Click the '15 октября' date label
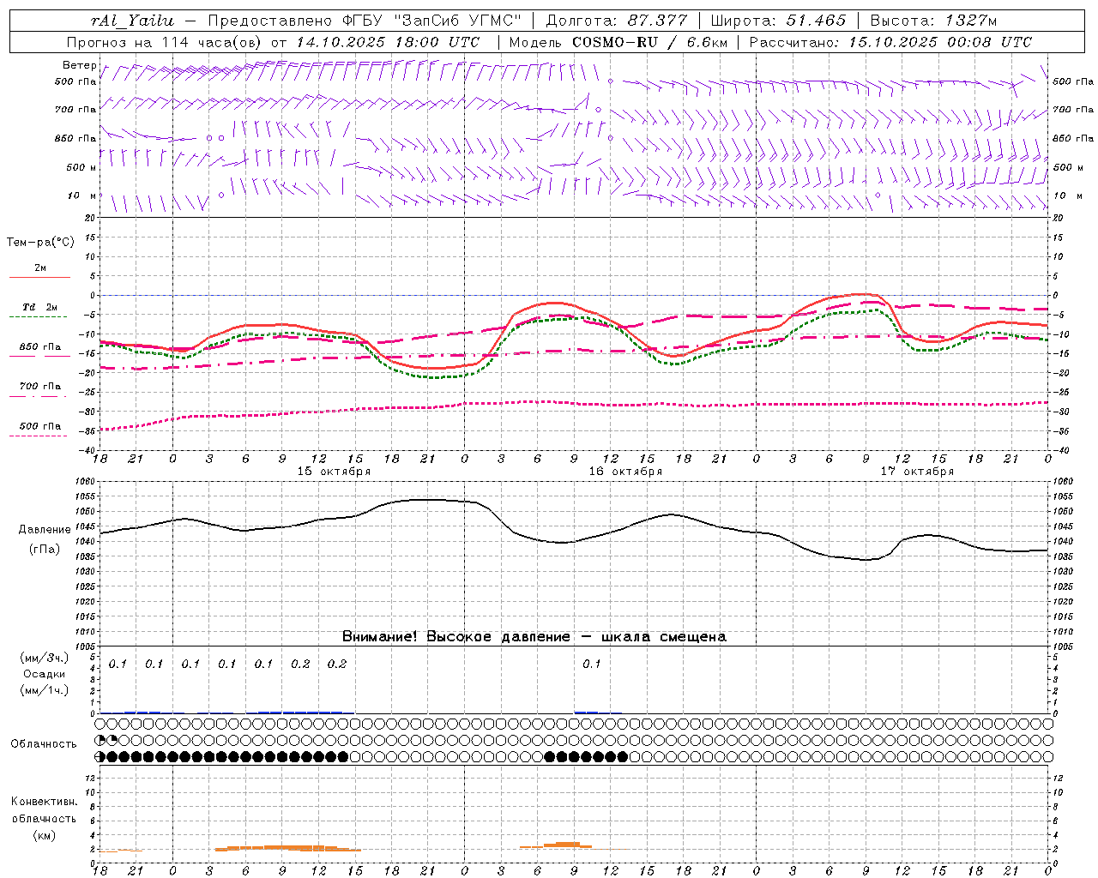This screenshot has height=878, width=1098. coord(334,472)
